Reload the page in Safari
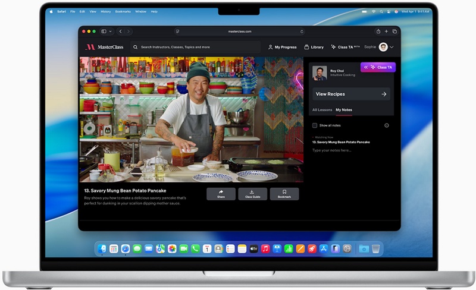The width and height of the screenshot is (476, 290). click(302, 31)
